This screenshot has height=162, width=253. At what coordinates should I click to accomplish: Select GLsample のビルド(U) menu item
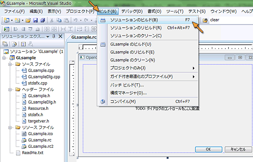(x=147, y=44)
